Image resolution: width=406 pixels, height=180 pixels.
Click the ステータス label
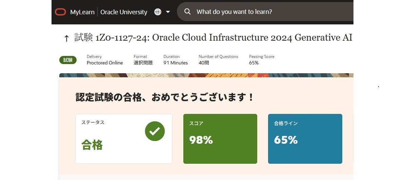pyautogui.click(x=93, y=122)
